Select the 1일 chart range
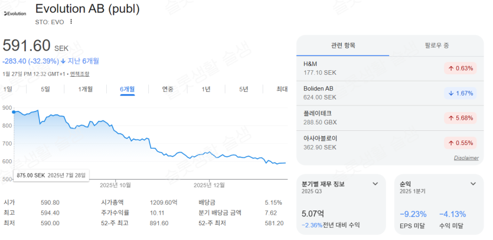493x240 pixels. pos(8,89)
